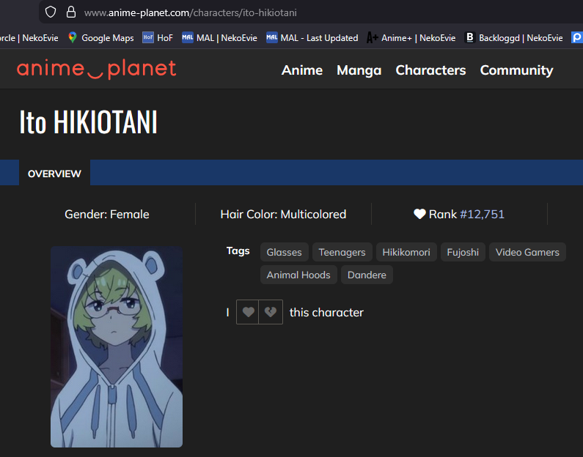Image resolution: width=583 pixels, height=457 pixels.
Task: Click the Ito Hikiotani character image
Action: pos(117,346)
